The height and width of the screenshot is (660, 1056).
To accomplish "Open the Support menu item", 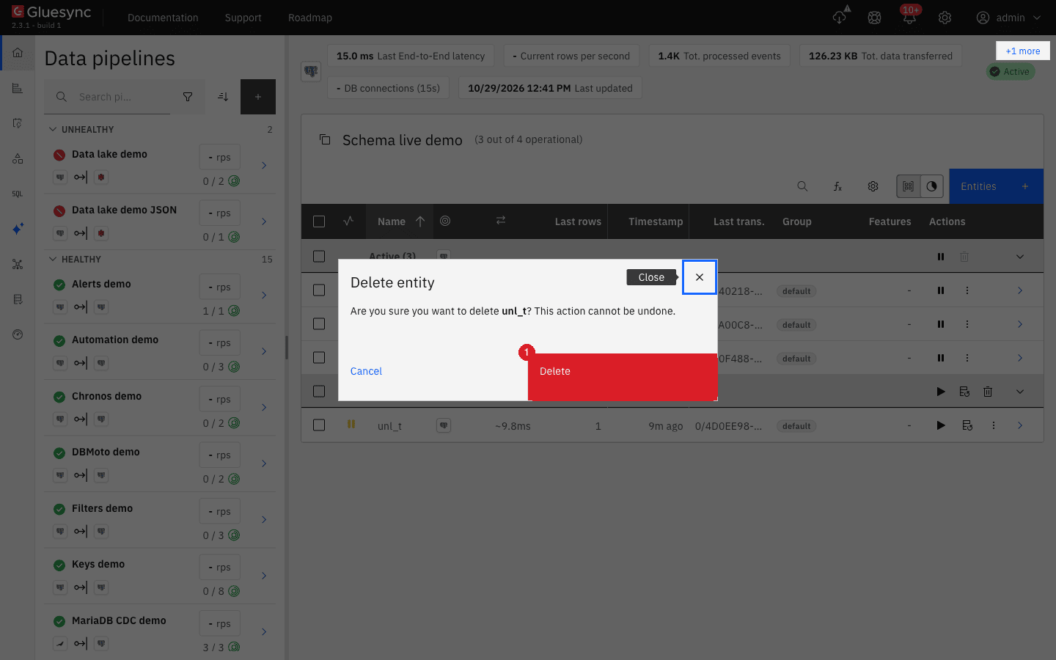I will tap(243, 18).
